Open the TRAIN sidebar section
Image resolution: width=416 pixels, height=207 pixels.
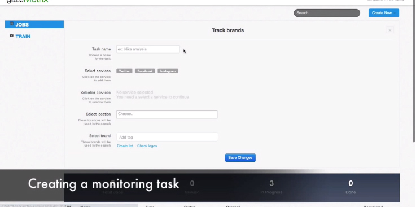click(23, 37)
